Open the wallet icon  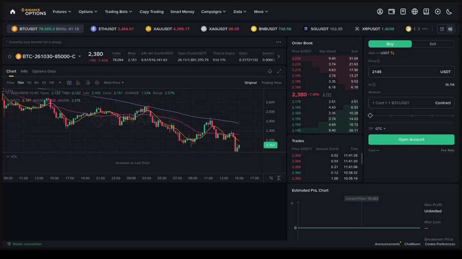pos(392,12)
